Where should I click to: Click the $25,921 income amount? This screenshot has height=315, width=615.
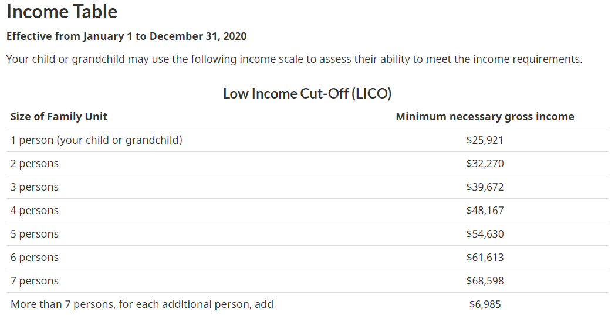[485, 140]
